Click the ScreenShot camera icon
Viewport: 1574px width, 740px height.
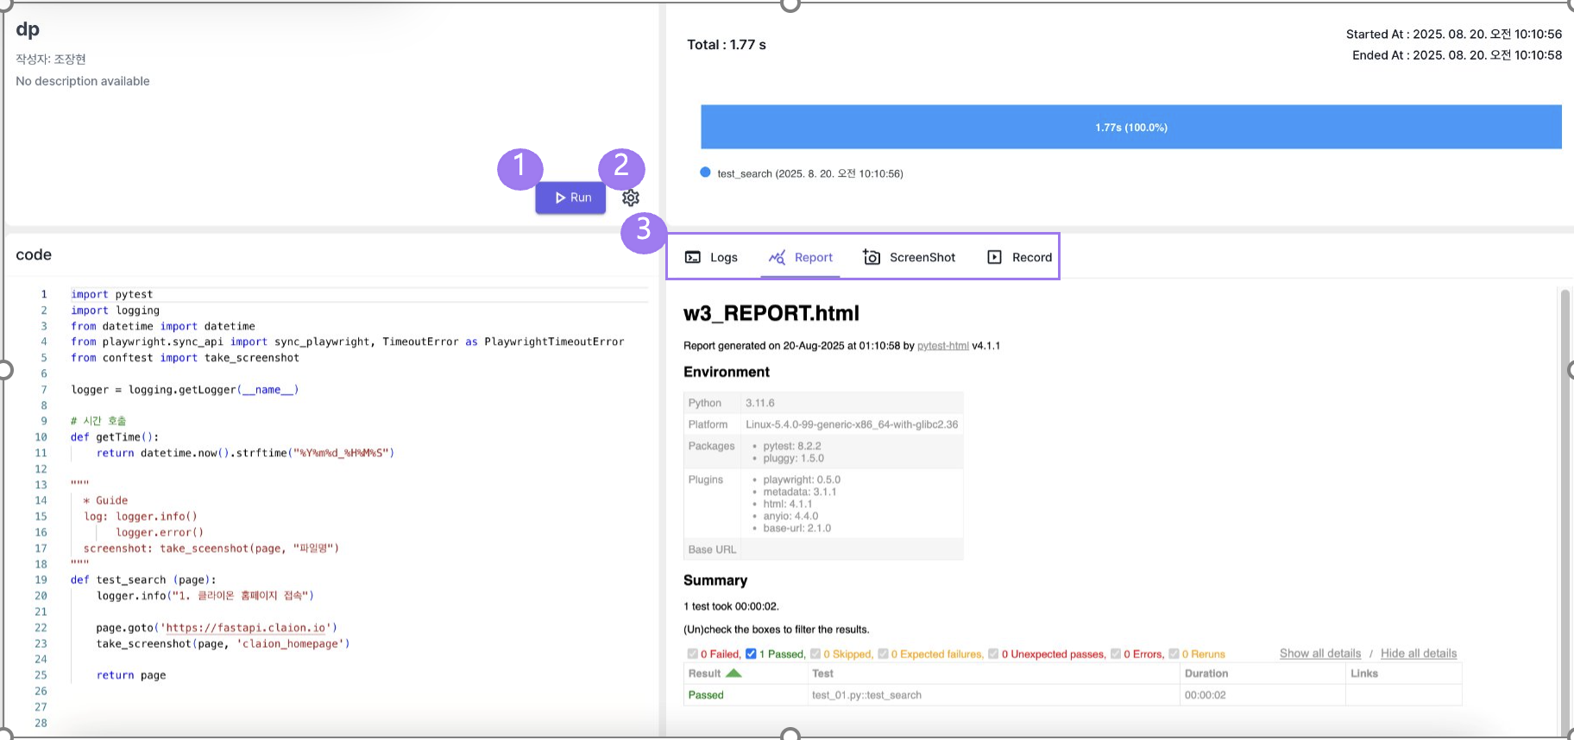coord(872,257)
